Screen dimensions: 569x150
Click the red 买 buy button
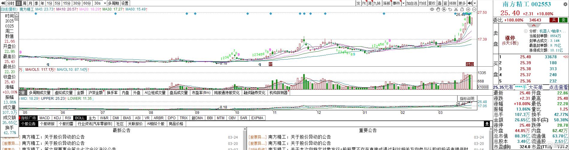pos(554,20)
